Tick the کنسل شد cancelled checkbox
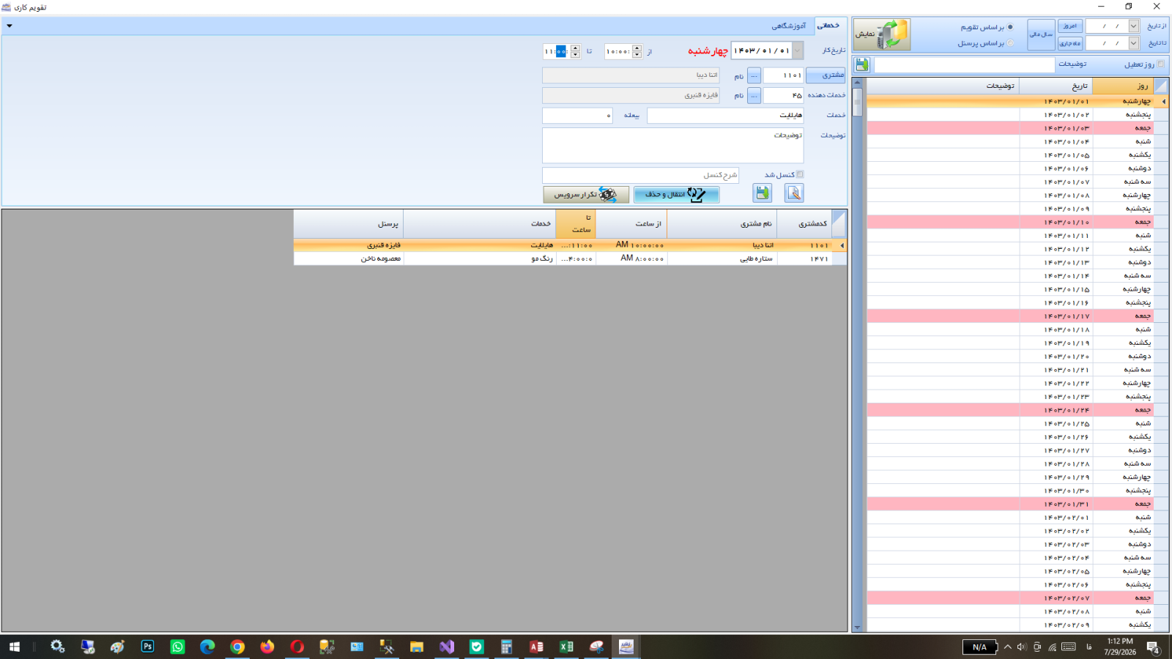Image resolution: width=1172 pixels, height=659 pixels. tap(800, 174)
